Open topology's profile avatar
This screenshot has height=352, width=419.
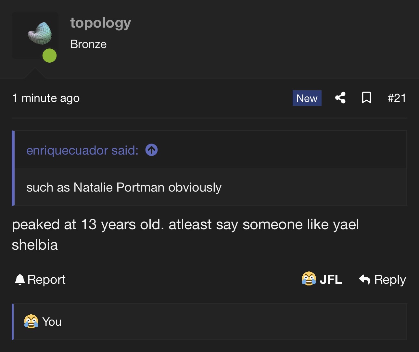pos(35,35)
